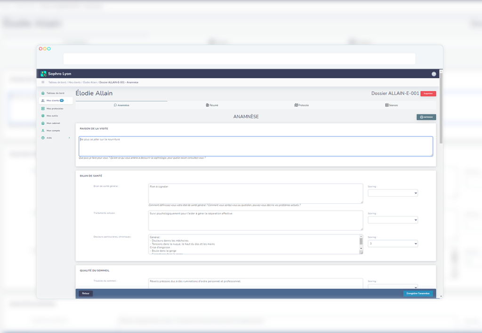Click the user avatar in top bar
This screenshot has width=482, height=333.
coord(434,74)
